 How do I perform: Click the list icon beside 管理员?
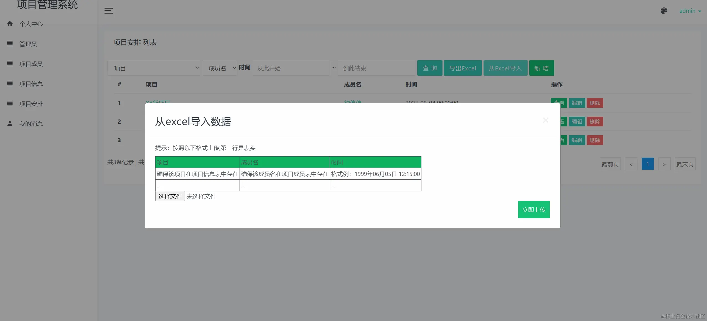(10, 44)
